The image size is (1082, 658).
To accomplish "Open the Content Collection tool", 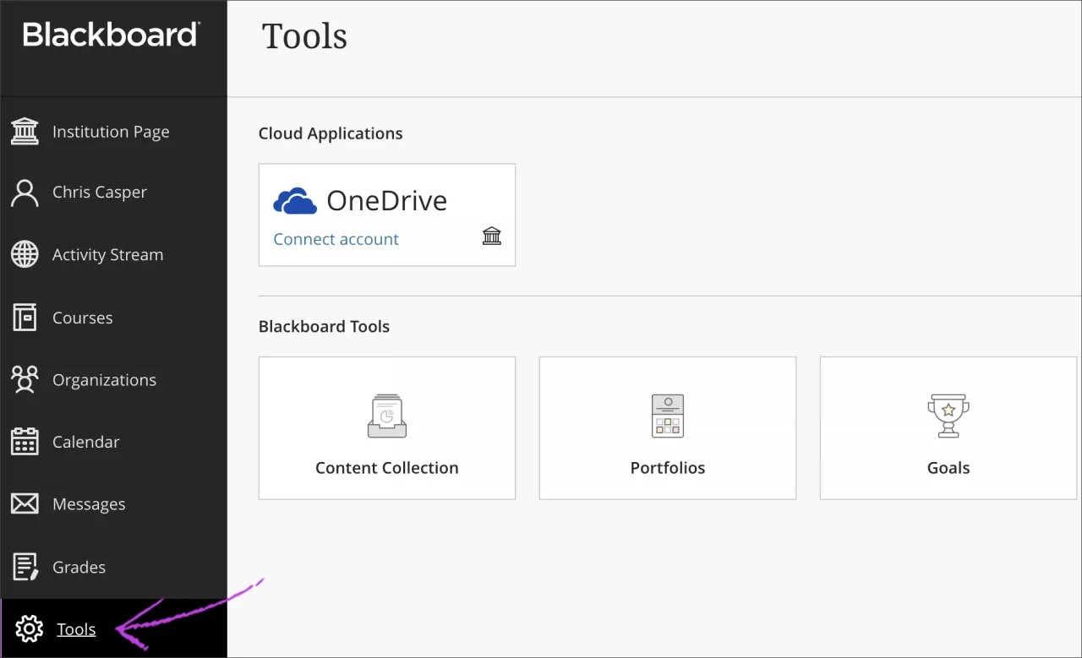I will tap(386, 427).
